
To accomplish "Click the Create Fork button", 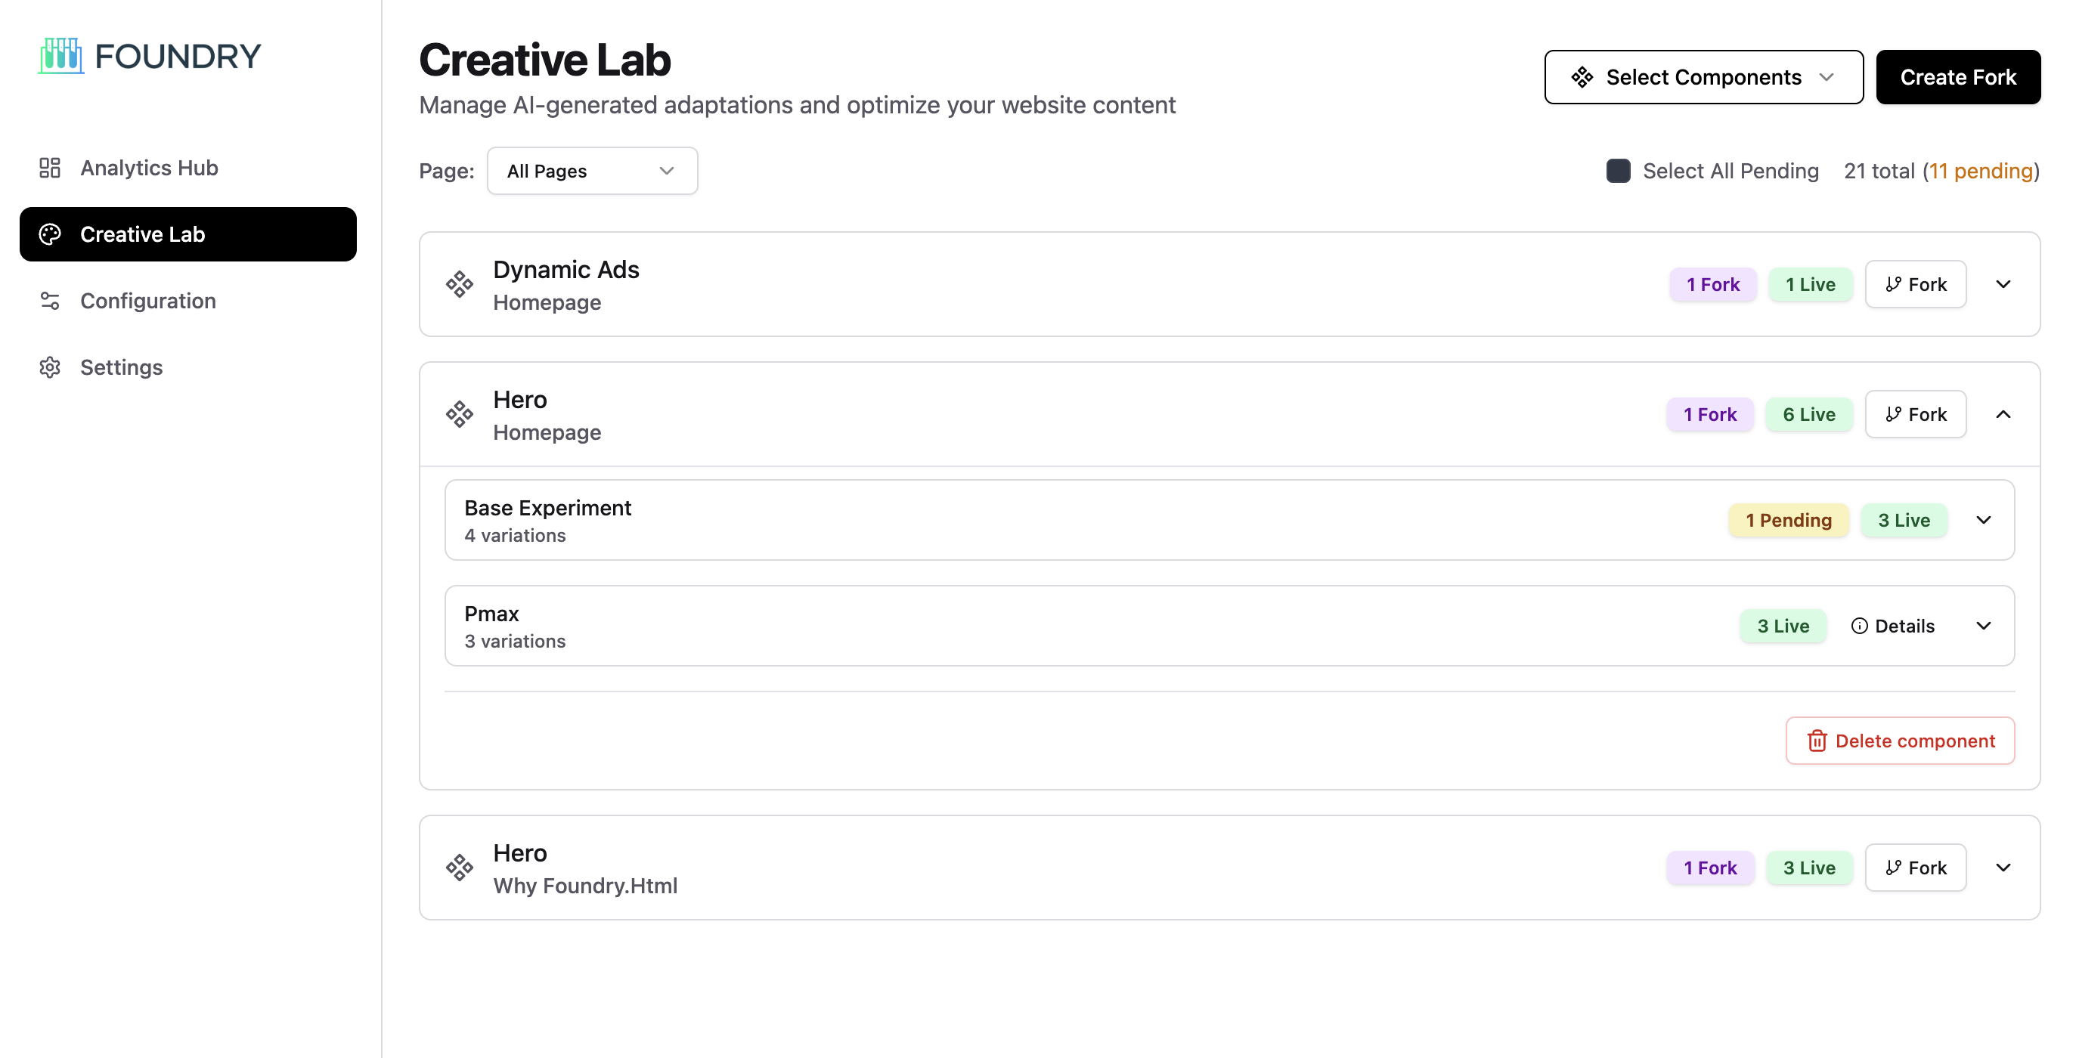I will (x=1957, y=77).
